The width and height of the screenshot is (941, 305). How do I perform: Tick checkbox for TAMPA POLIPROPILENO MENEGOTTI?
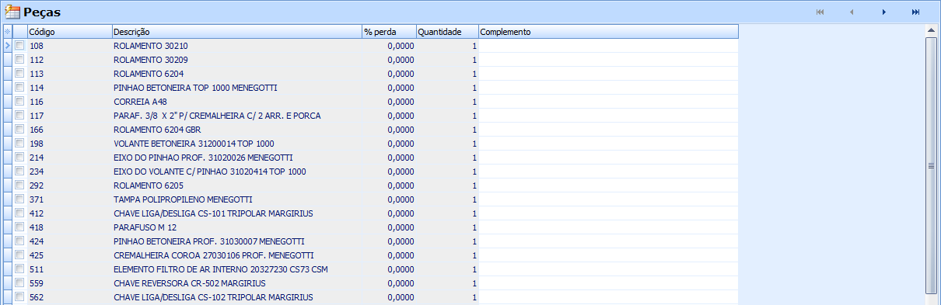tap(19, 199)
